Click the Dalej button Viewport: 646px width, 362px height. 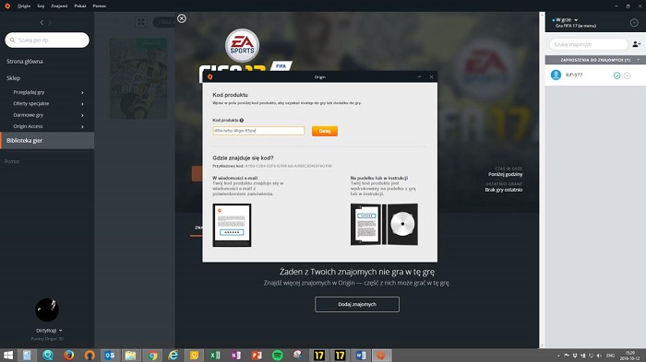pyautogui.click(x=325, y=131)
